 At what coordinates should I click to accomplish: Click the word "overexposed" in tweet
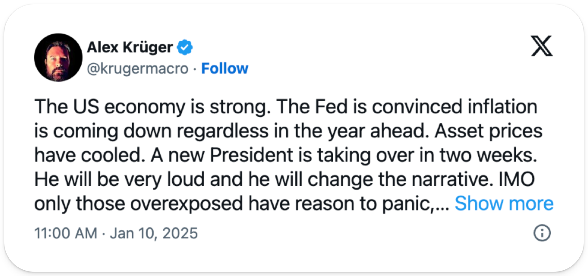[x=186, y=203]
